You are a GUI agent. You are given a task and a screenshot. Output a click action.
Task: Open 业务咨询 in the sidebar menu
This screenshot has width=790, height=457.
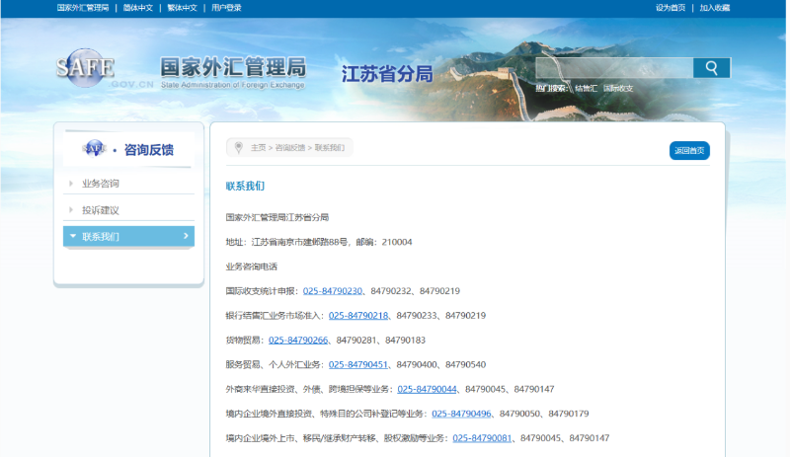[101, 184]
